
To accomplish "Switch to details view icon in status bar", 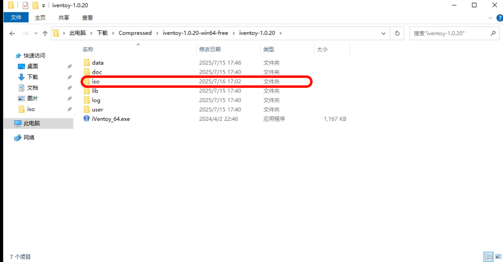I will coord(489,257).
